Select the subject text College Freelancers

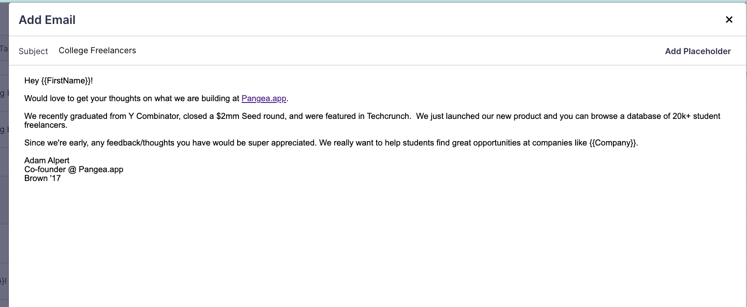coord(97,50)
